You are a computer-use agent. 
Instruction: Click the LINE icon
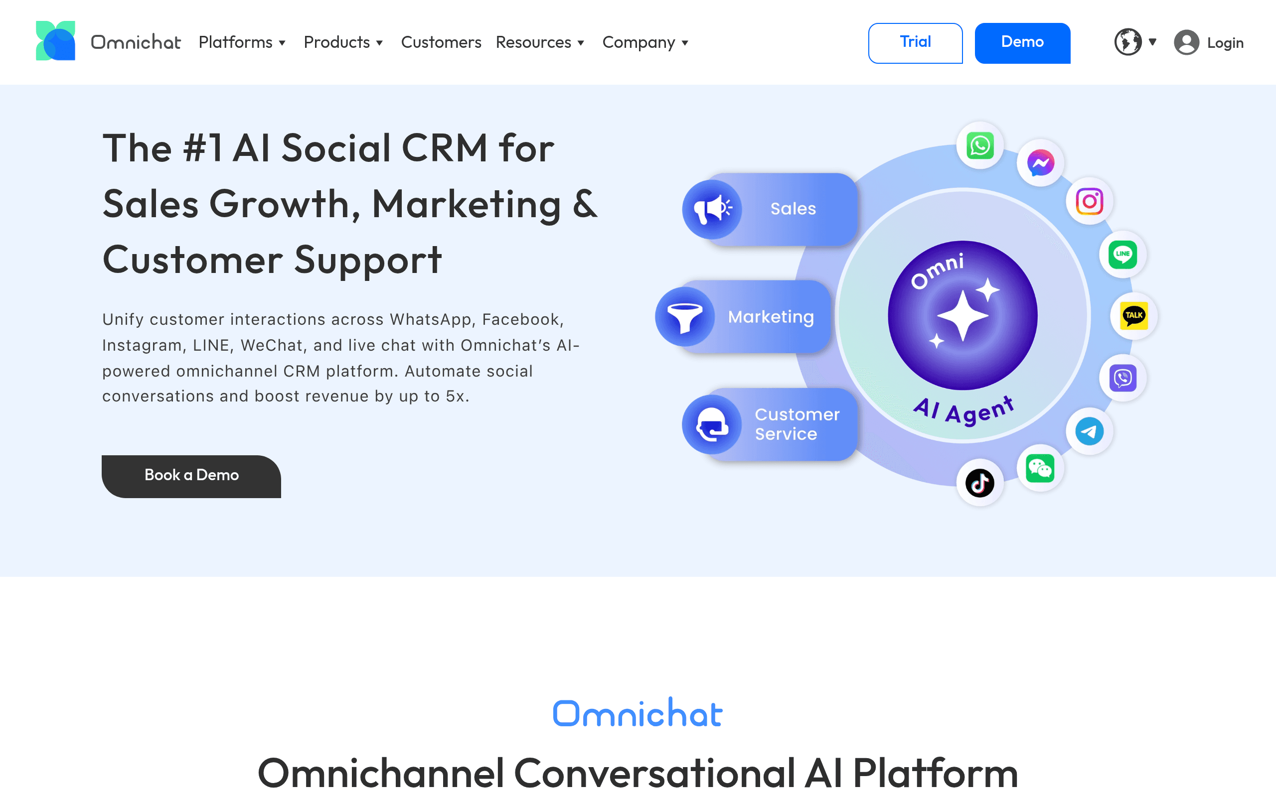pyautogui.click(x=1122, y=255)
